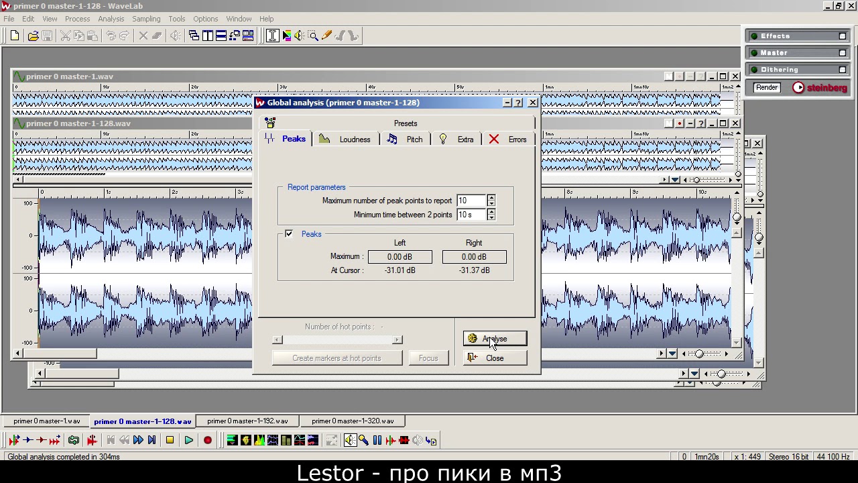The width and height of the screenshot is (858, 483).
Task: Click the Steinberg logo in Master Section
Action: (x=820, y=88)
